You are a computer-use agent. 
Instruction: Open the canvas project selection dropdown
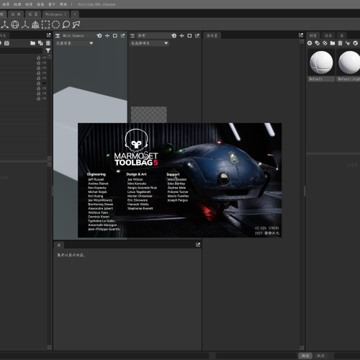coord(149,43)
